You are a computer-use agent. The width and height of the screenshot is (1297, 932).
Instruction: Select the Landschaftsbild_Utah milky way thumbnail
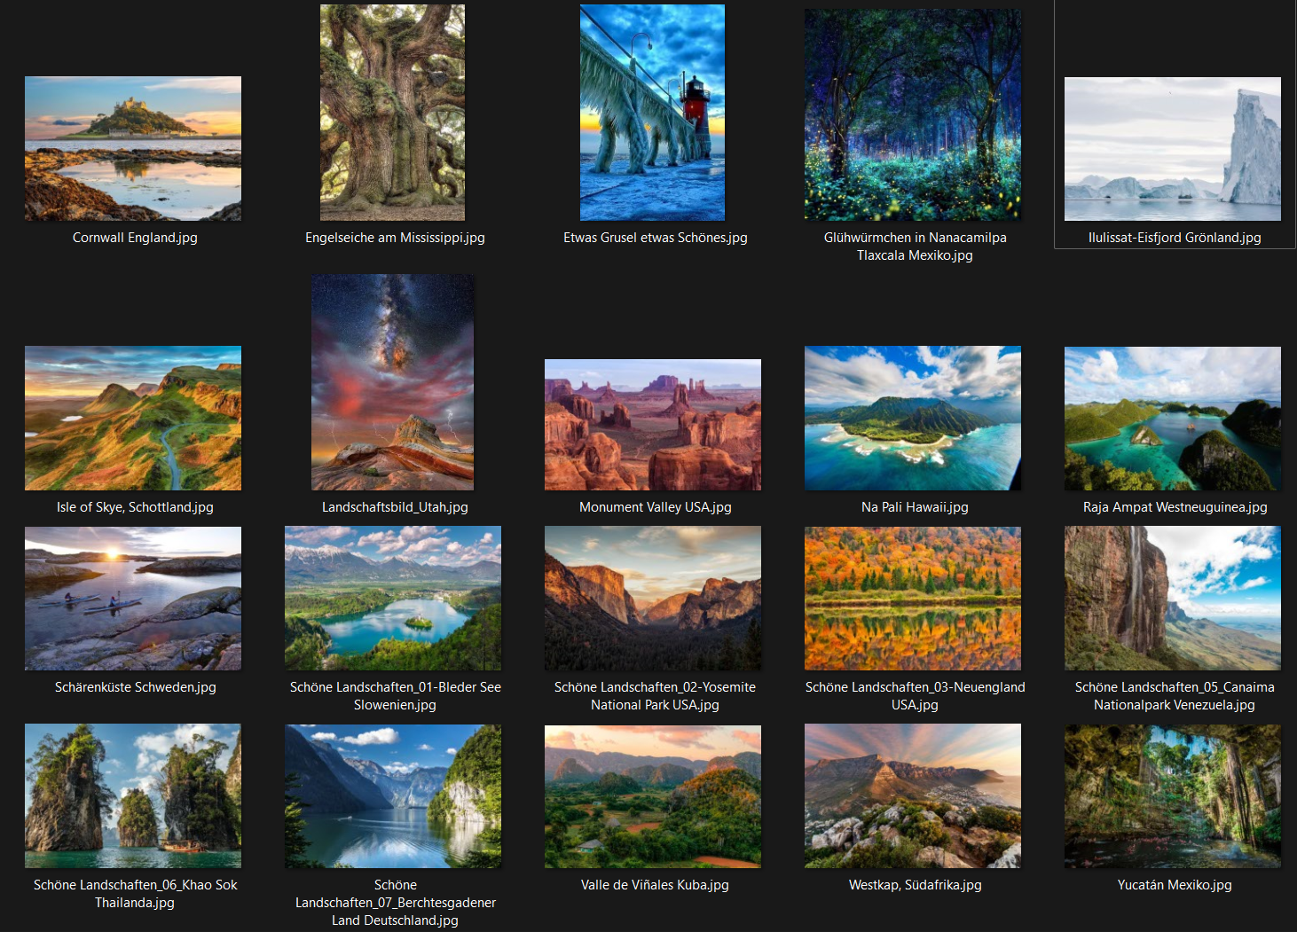coord(392,382)
